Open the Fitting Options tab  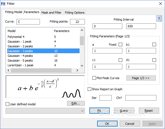click(x=75, y=13)
